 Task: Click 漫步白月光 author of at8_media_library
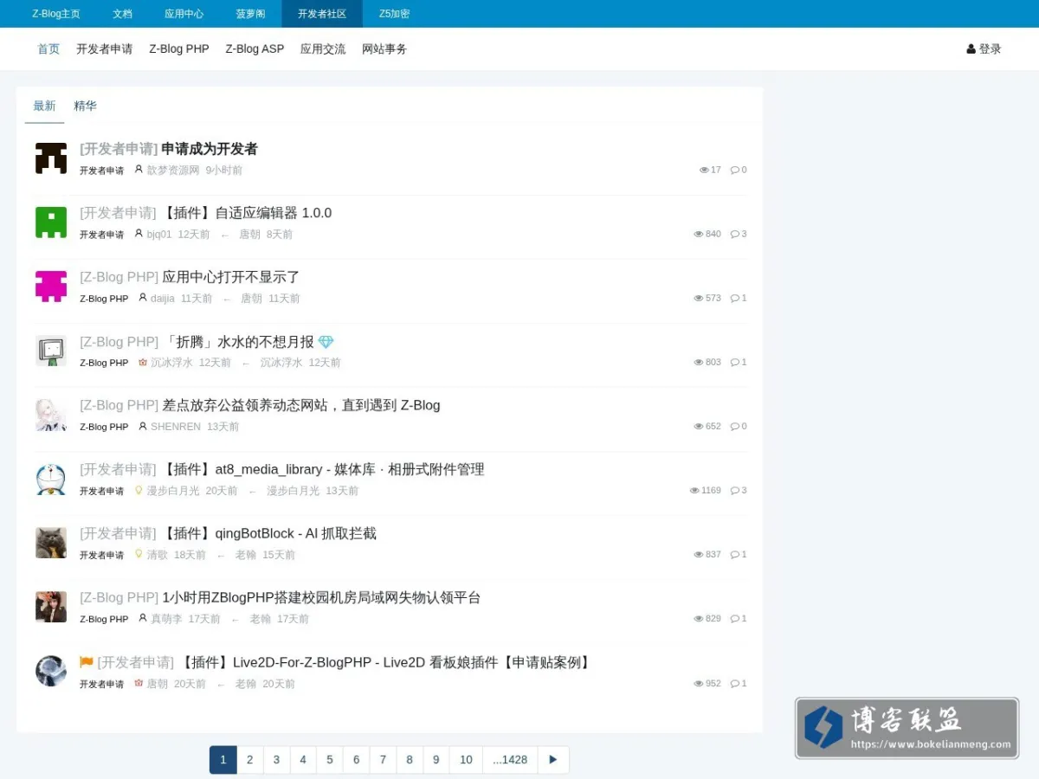coord(173,491)
